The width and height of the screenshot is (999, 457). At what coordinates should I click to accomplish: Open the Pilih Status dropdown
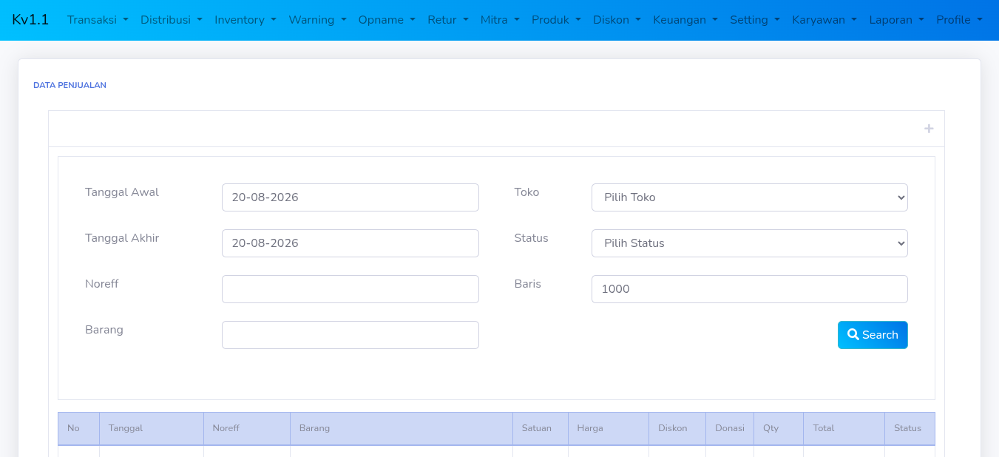[x=750, y=243]
